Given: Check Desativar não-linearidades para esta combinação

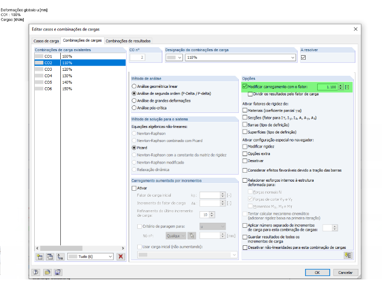Looking at the screenshot, I should (245, 247).
